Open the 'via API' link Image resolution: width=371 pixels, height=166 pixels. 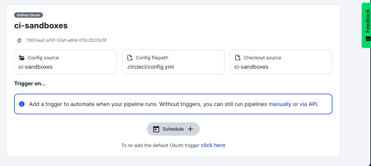click(308, 104)
